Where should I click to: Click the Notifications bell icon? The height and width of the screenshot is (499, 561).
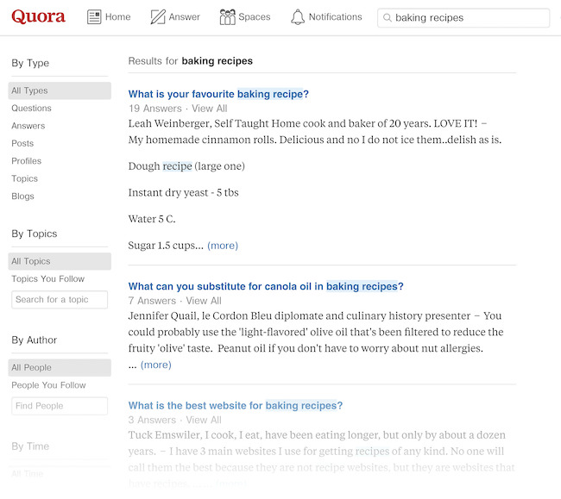298,17
